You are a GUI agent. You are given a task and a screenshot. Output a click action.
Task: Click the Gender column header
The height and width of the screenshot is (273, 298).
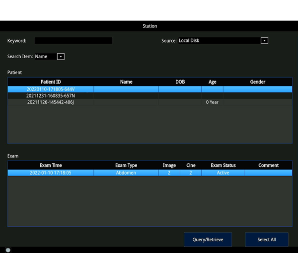click(x=257, y=82)
